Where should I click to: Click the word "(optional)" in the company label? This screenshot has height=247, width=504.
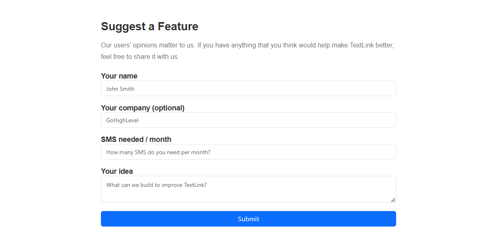(x=168, y=108)
